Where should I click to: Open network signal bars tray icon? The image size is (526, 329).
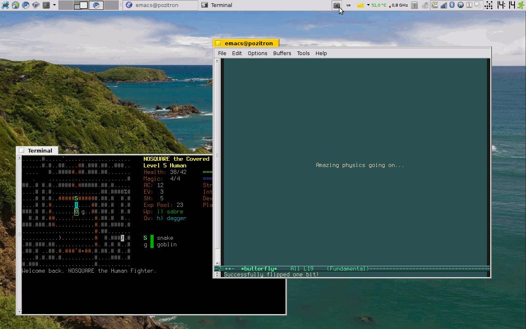pos(444,5)
